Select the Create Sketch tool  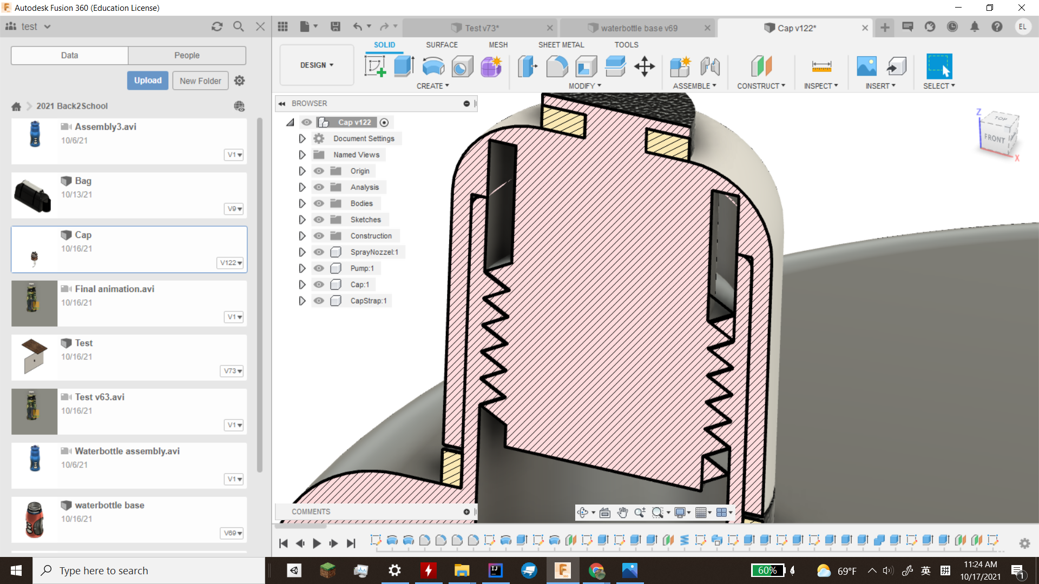(375, 67)
